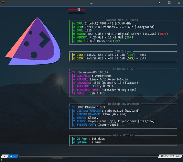Click the kitty 0.39.1 version text
The width and height of the screenshot is (183, 162).
click(103, 86)
